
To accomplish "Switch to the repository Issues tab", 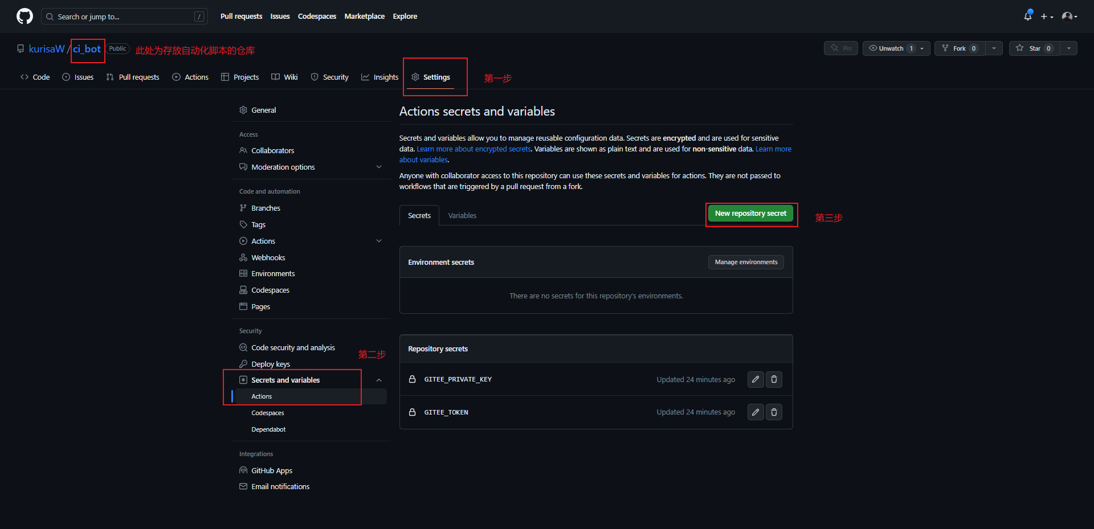I will tap(77, 77).
